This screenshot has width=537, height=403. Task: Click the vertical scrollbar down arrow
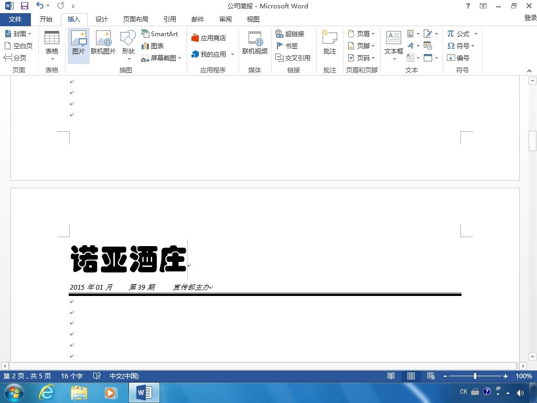532,357
